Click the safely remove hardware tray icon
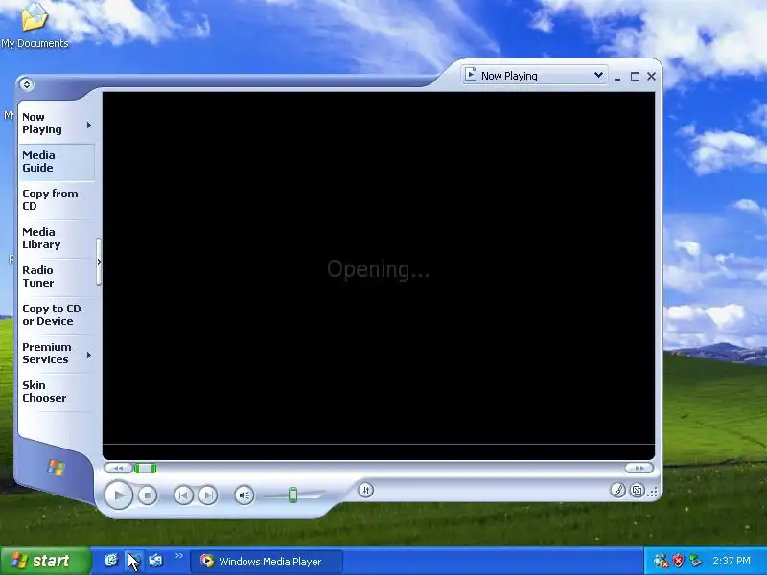 [695, 561]
